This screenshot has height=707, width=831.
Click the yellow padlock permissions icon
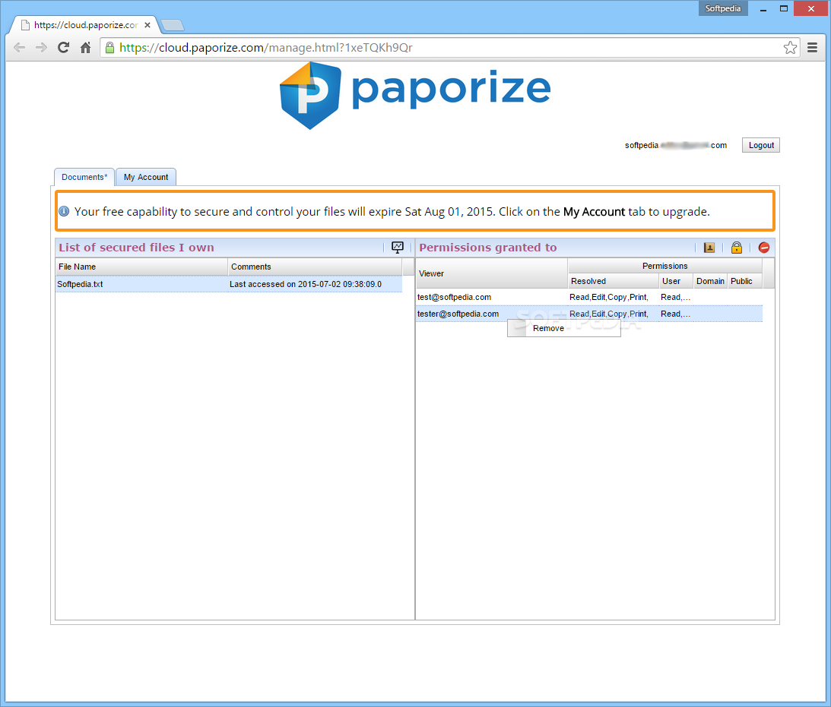click(x=737, y=247)
